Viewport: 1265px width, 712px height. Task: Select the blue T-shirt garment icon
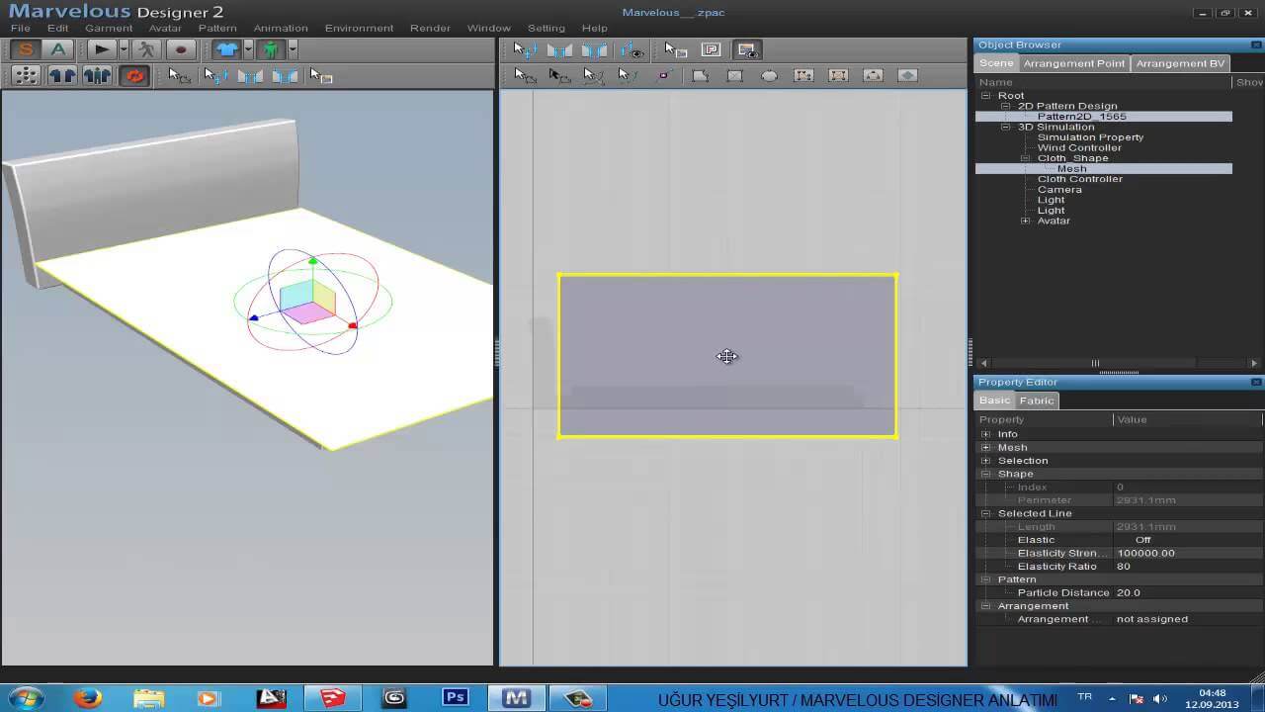tap(226, 49)
